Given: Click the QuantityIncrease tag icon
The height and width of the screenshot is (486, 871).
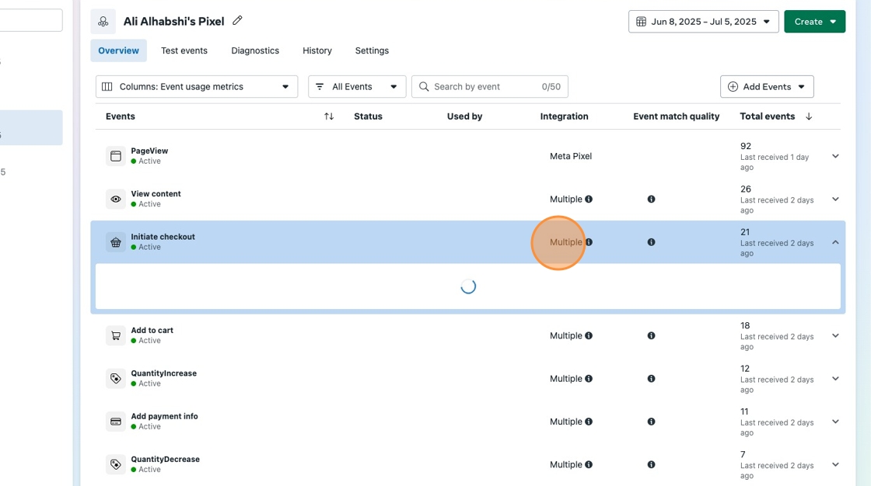Looking at the screenshot, I should pyautogui.click(x=116, y=379).
